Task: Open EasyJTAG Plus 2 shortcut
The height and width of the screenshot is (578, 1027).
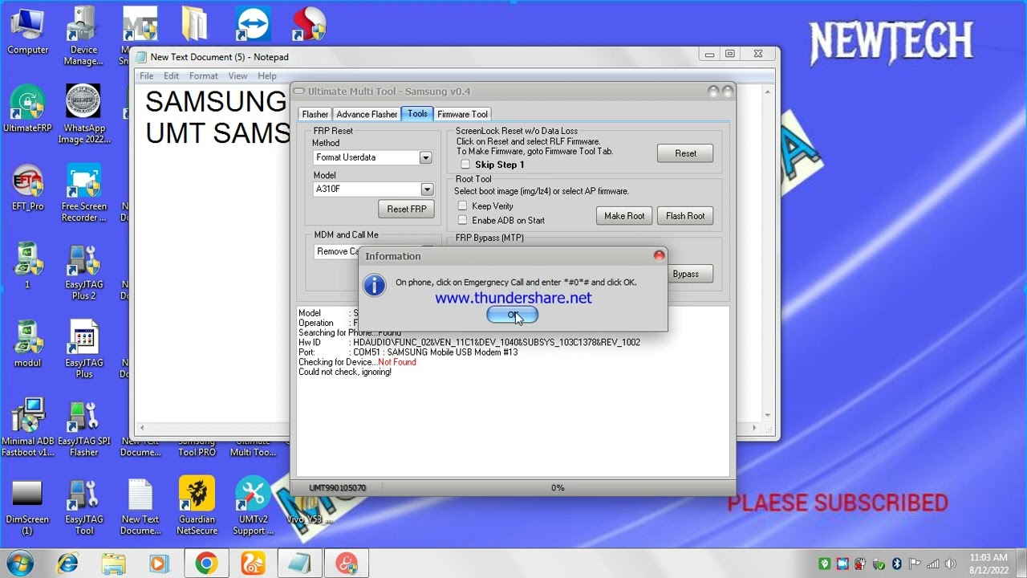Action: click(x=83, y=271)
